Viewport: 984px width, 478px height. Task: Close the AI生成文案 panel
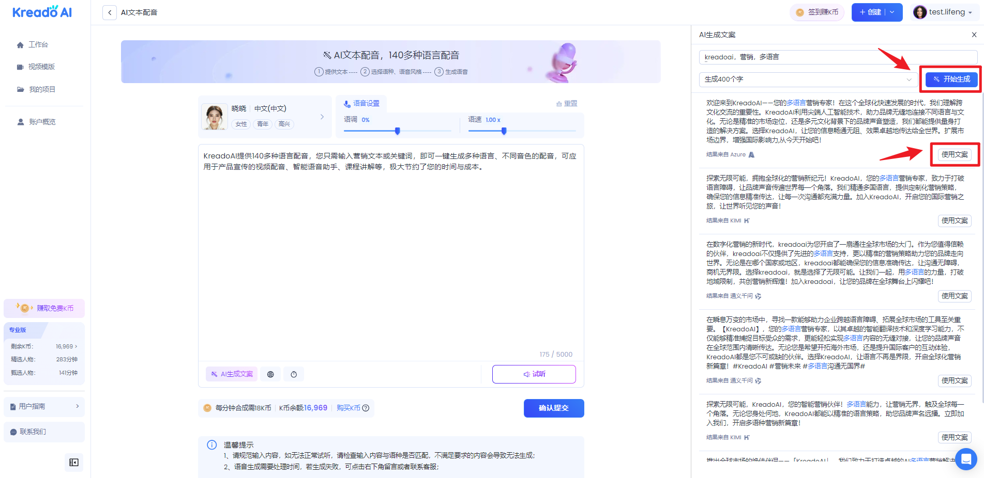974,35
